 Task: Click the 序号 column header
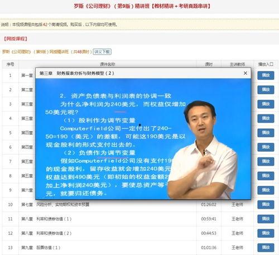point(10,64)
